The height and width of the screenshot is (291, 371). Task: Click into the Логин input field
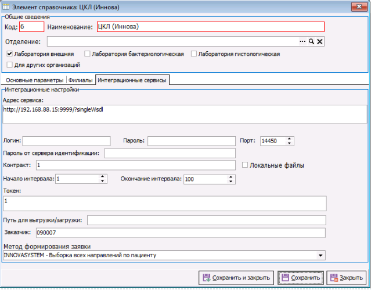point(66,141)
